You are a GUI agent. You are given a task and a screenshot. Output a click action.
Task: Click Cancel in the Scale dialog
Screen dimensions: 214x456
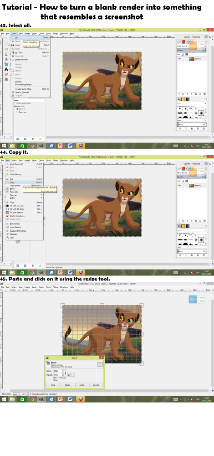(x=96, y=385)
